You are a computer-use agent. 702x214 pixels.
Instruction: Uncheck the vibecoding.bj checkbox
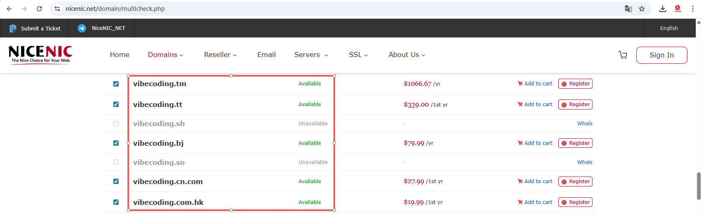116,143
